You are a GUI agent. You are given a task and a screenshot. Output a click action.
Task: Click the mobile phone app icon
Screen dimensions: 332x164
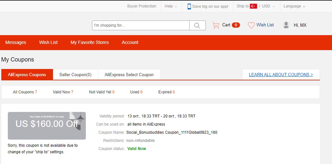pos(189,7)
